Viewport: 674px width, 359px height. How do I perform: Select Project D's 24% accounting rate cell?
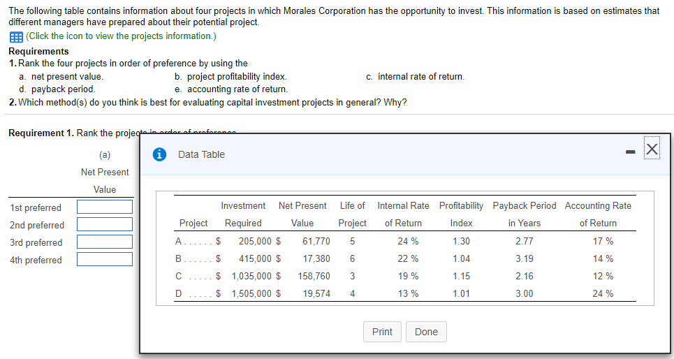[602, 293]
